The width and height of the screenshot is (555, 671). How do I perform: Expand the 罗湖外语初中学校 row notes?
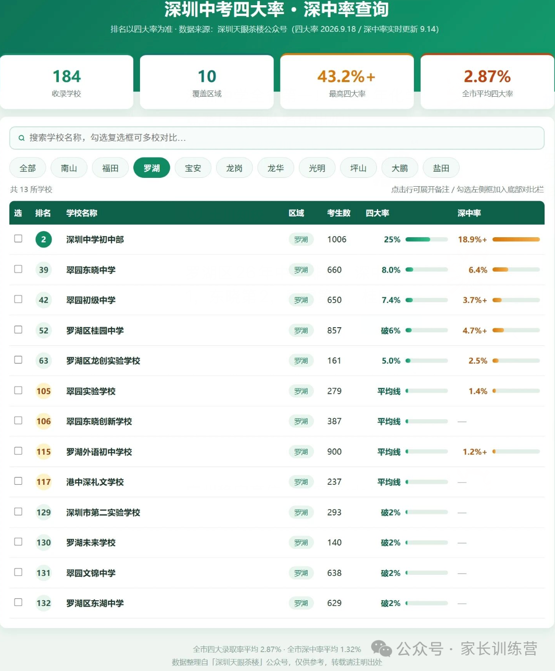pos(277,451)
